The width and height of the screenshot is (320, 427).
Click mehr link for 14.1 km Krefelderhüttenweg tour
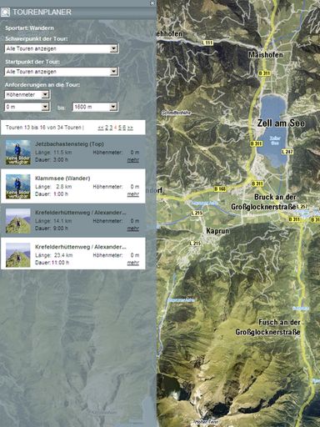[x=133, y=229]
